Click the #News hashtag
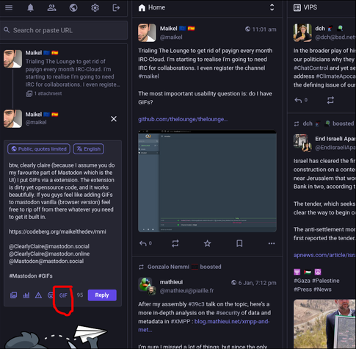 pyautogui.click(x=322, y=289)
